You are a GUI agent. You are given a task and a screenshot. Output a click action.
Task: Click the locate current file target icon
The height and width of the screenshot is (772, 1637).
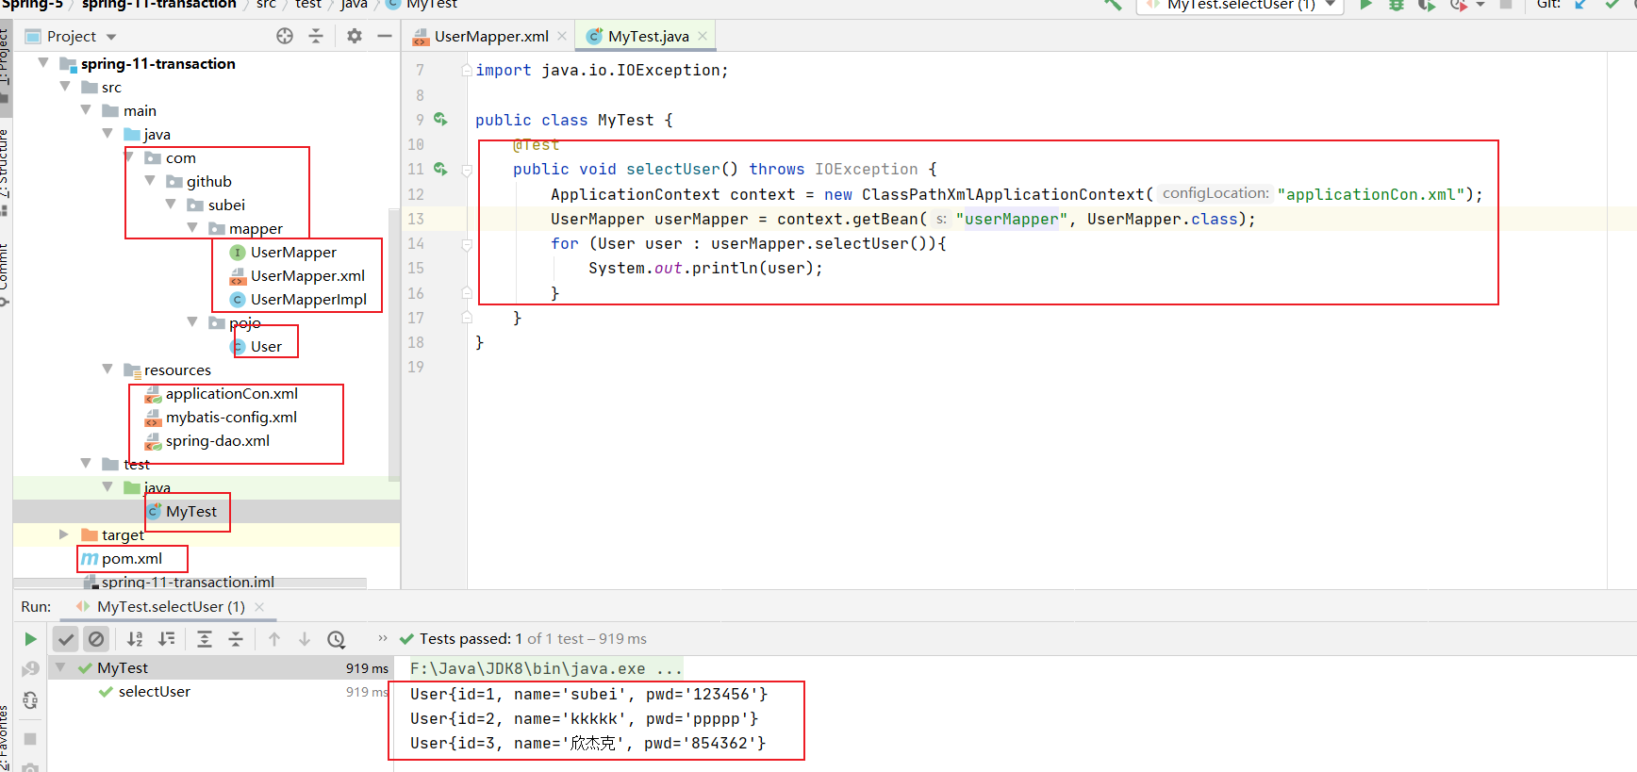[285, 36]
